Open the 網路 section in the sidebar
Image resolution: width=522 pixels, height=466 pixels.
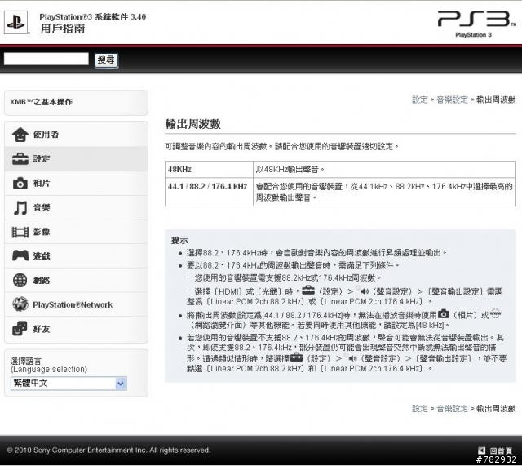[76, 280]
